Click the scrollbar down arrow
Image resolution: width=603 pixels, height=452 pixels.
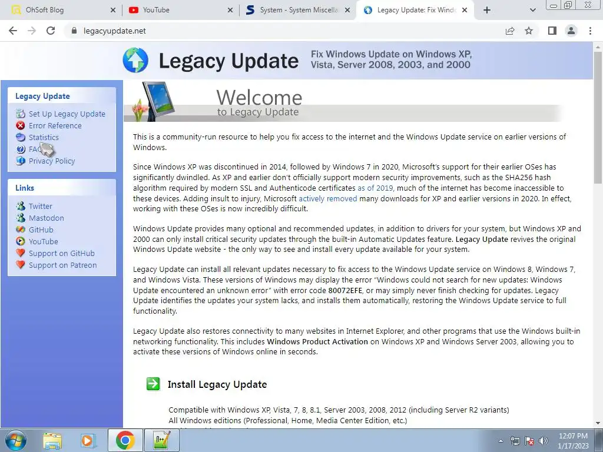click(598, 423)
